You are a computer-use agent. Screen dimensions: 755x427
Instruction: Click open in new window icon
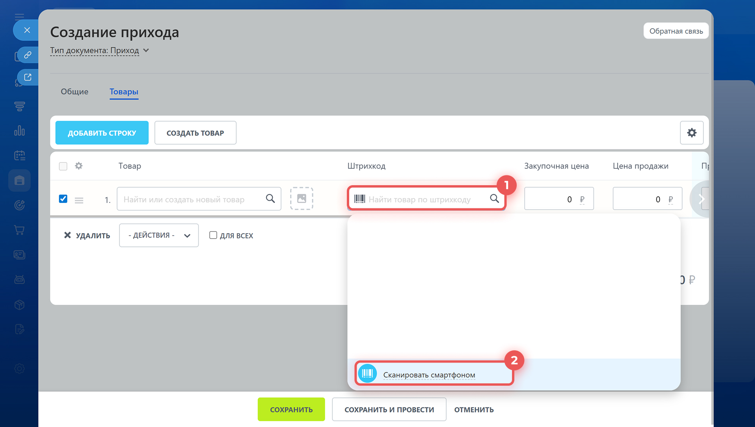click(28, 77)
